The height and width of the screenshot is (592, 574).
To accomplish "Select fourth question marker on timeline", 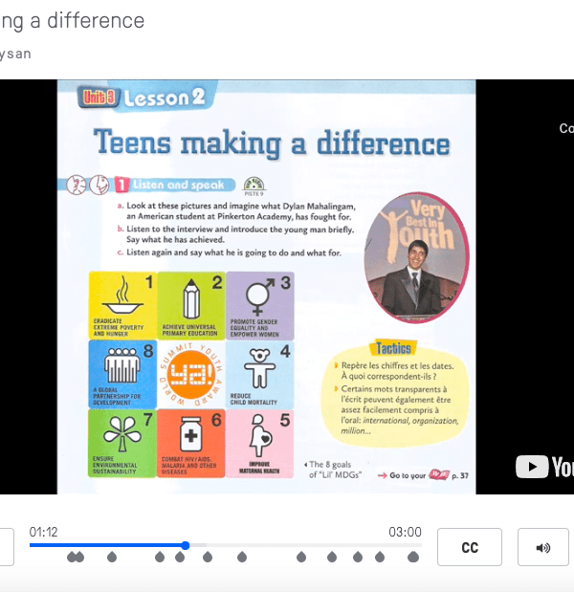I will click(160, 557).
